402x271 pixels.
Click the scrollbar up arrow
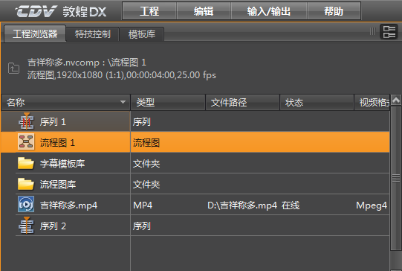pyautogui.click(x=396, y=100)
